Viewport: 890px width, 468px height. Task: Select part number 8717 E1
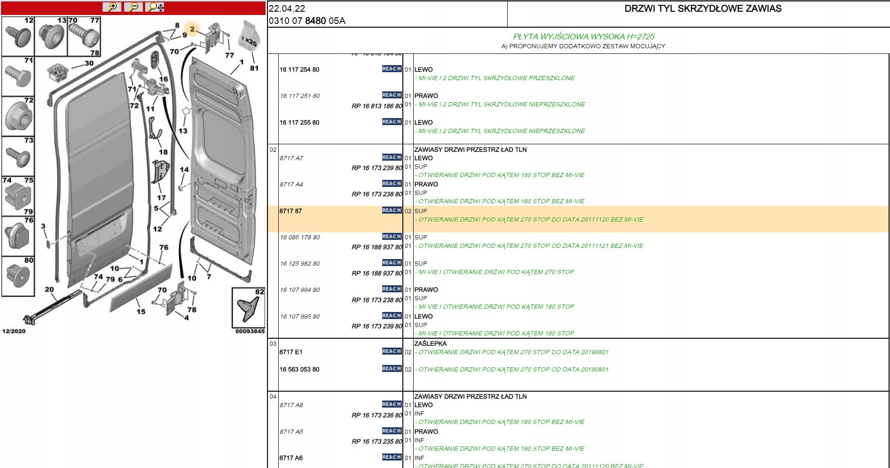(x=291, y=352)
